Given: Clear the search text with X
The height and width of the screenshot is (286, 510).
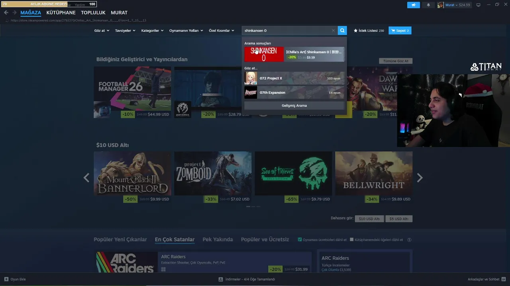Looking at the screenshot, I should coord(333,31).
